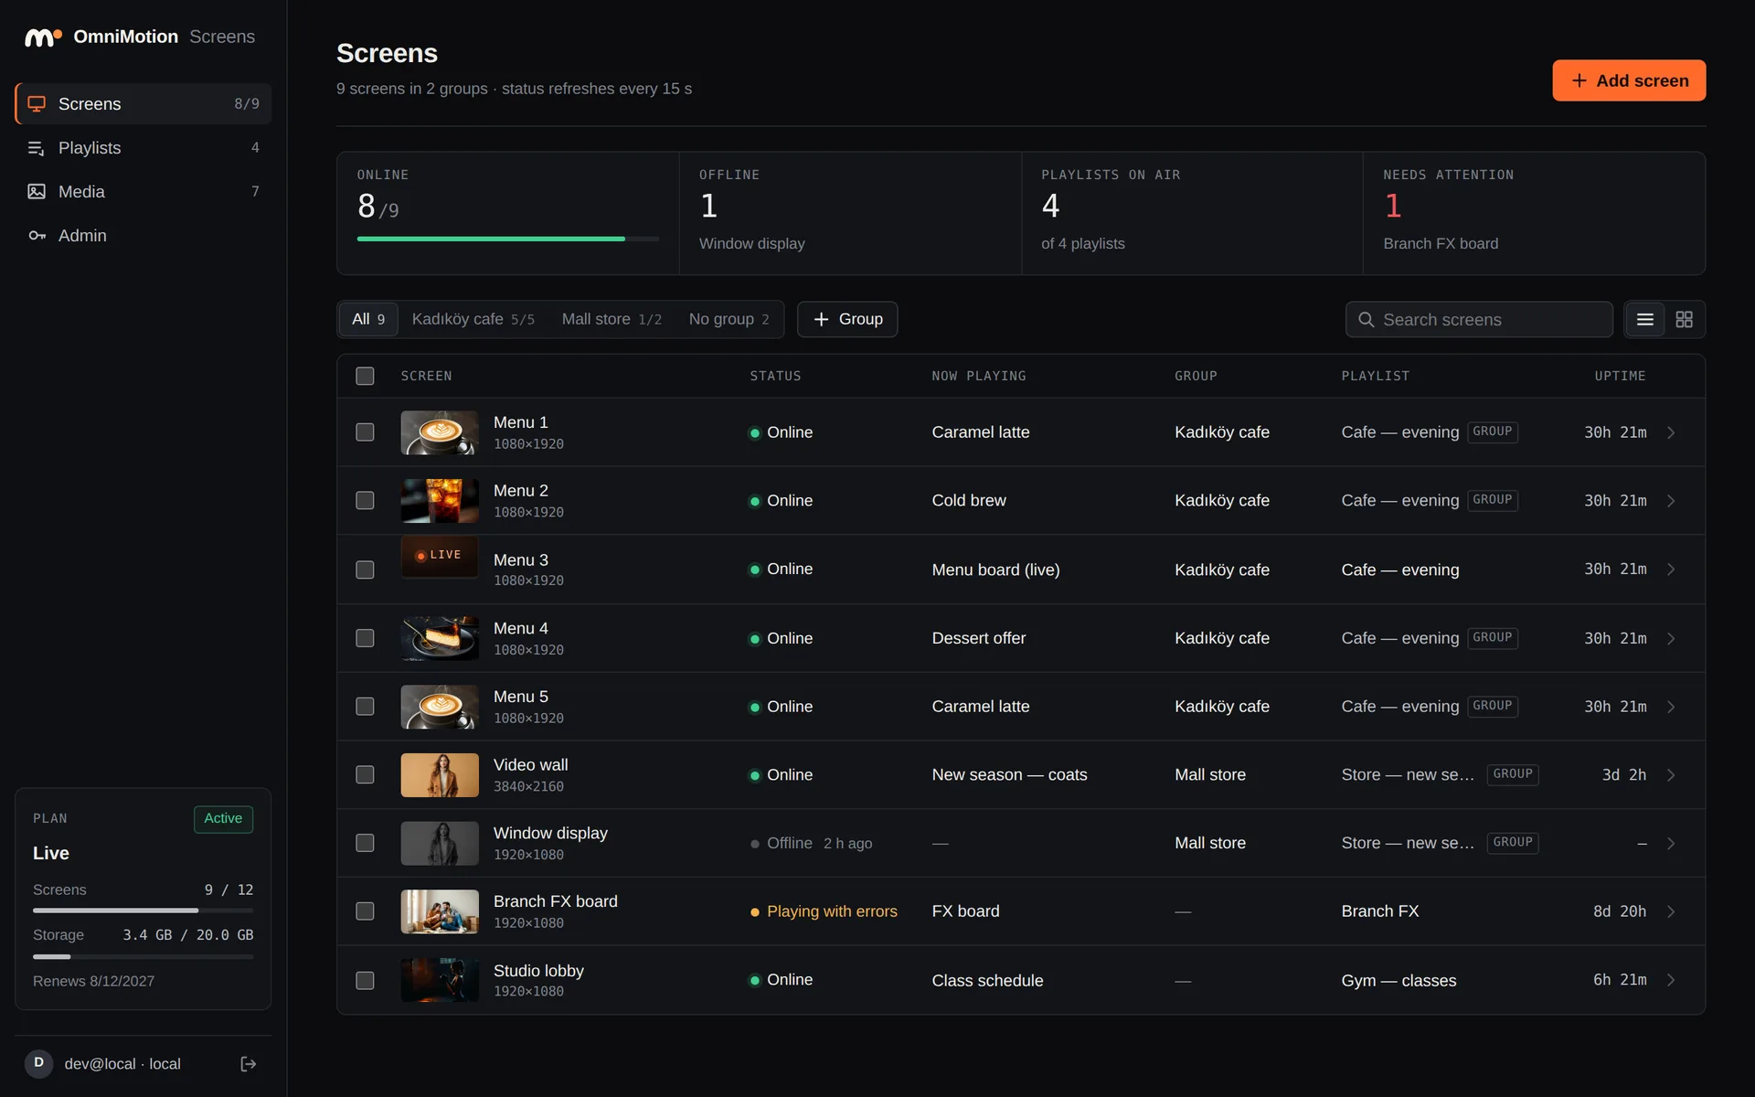Check the Studio lobby row checkbox

coord(365,980)
